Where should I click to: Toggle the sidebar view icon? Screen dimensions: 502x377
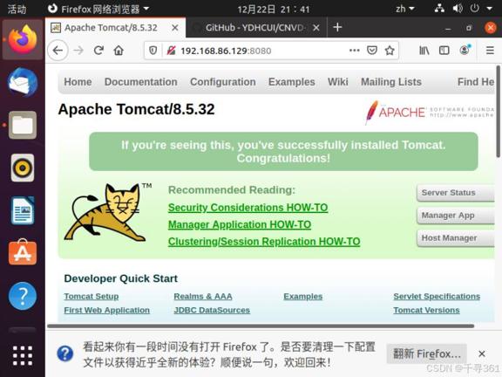(444, 51)
